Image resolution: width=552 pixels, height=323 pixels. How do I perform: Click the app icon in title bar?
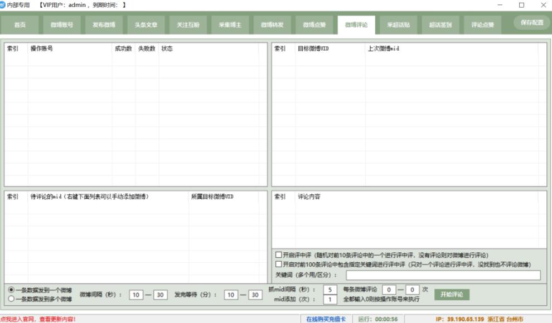(3, 4)
